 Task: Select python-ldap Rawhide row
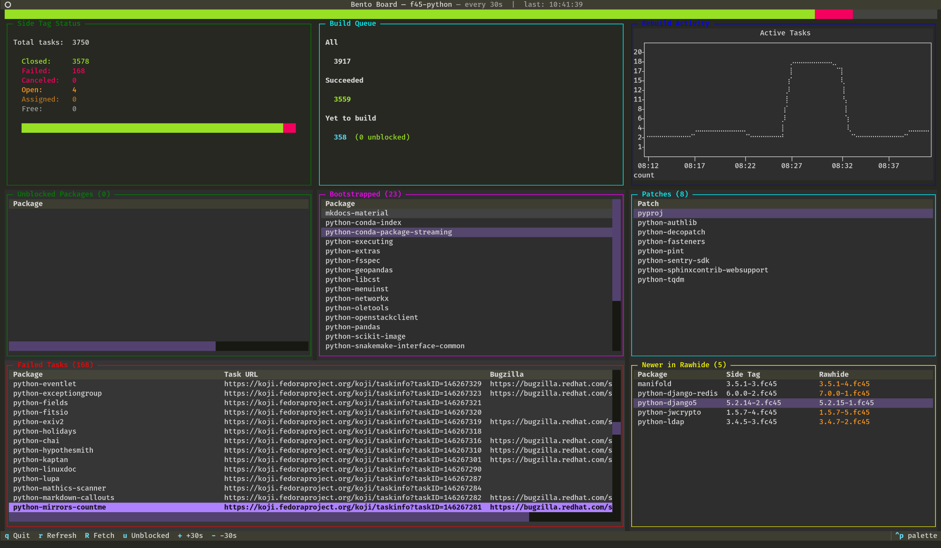[x=783, y=422]
